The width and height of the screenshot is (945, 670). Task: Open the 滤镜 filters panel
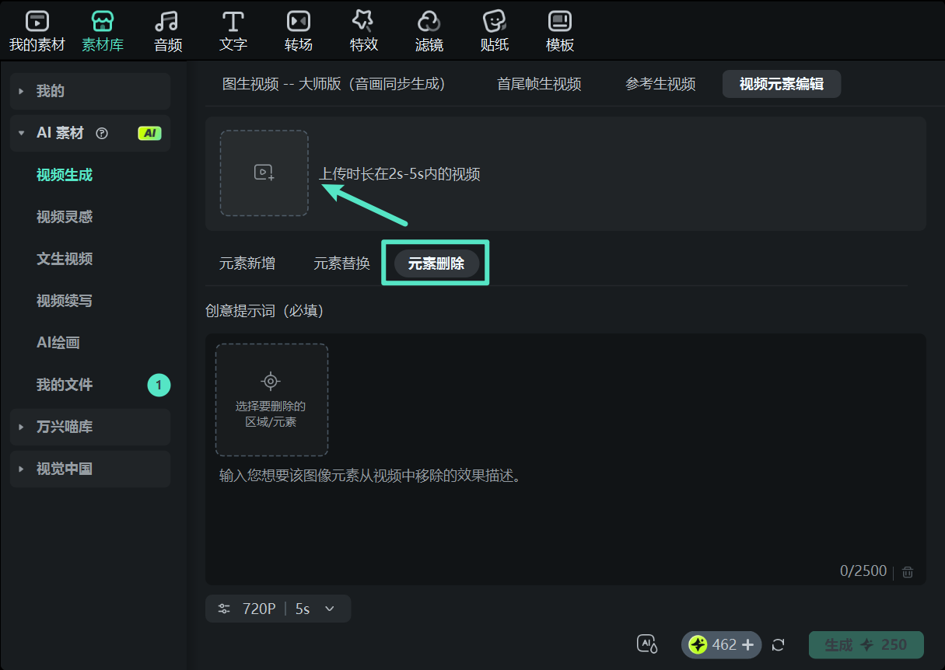pyautogui.click(x=429, y=30)
